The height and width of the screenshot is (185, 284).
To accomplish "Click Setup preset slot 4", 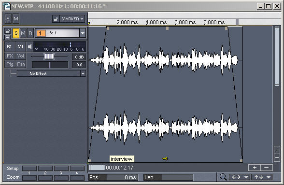I will [77, 169].
